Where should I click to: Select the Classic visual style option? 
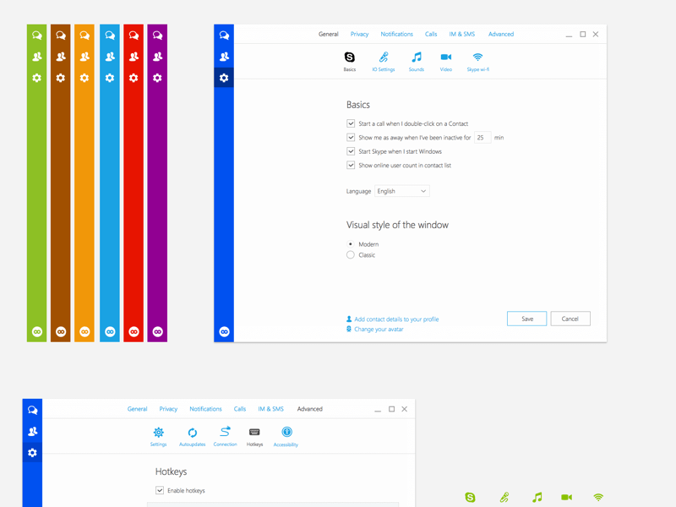click(351, 254)
